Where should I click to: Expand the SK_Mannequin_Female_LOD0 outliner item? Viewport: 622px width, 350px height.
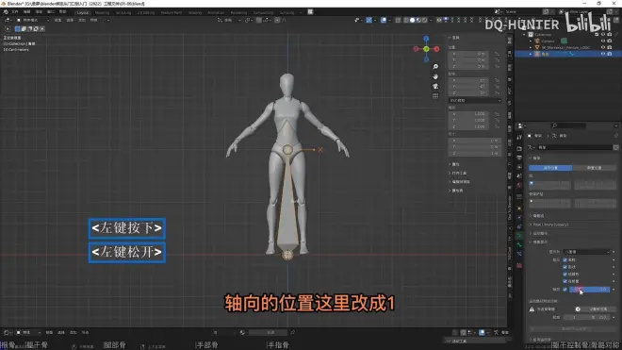click(531, 47)
